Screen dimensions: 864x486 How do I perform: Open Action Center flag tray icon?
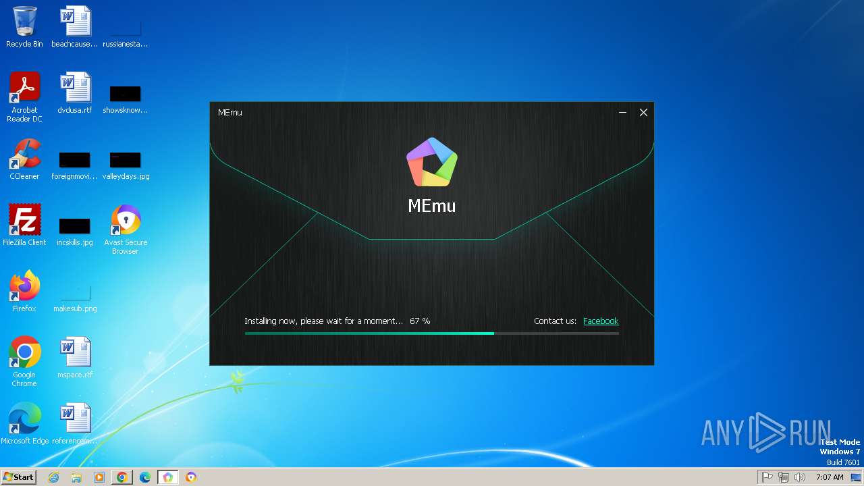tap(767, 477)
